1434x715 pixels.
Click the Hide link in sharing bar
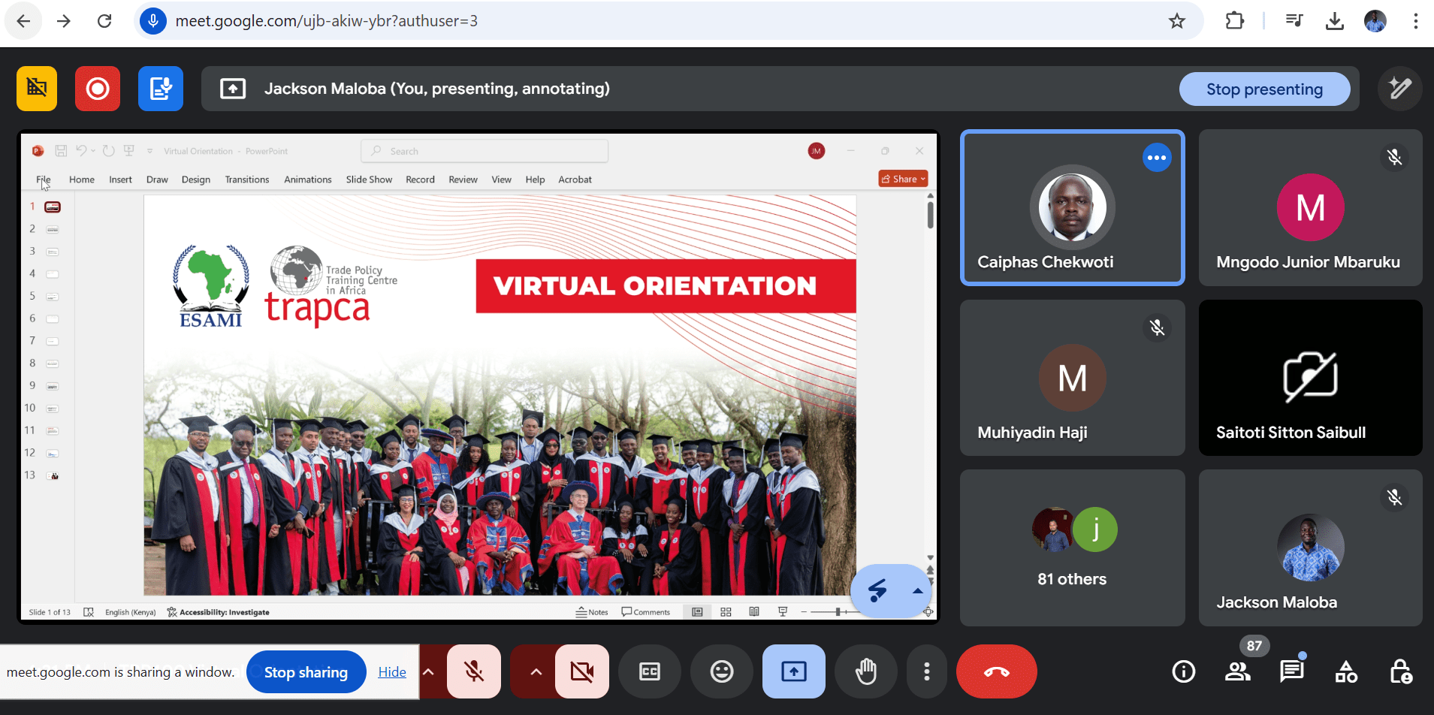391,672
